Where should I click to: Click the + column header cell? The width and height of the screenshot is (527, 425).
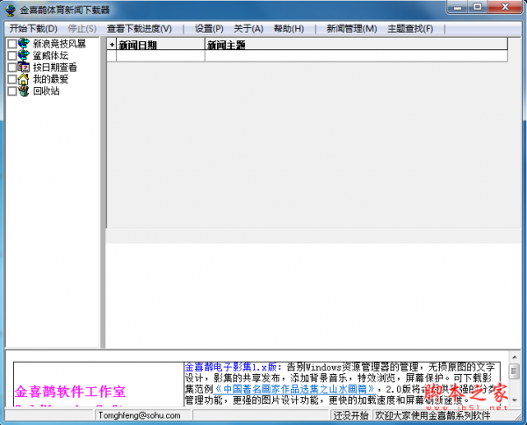click(112, 45)
